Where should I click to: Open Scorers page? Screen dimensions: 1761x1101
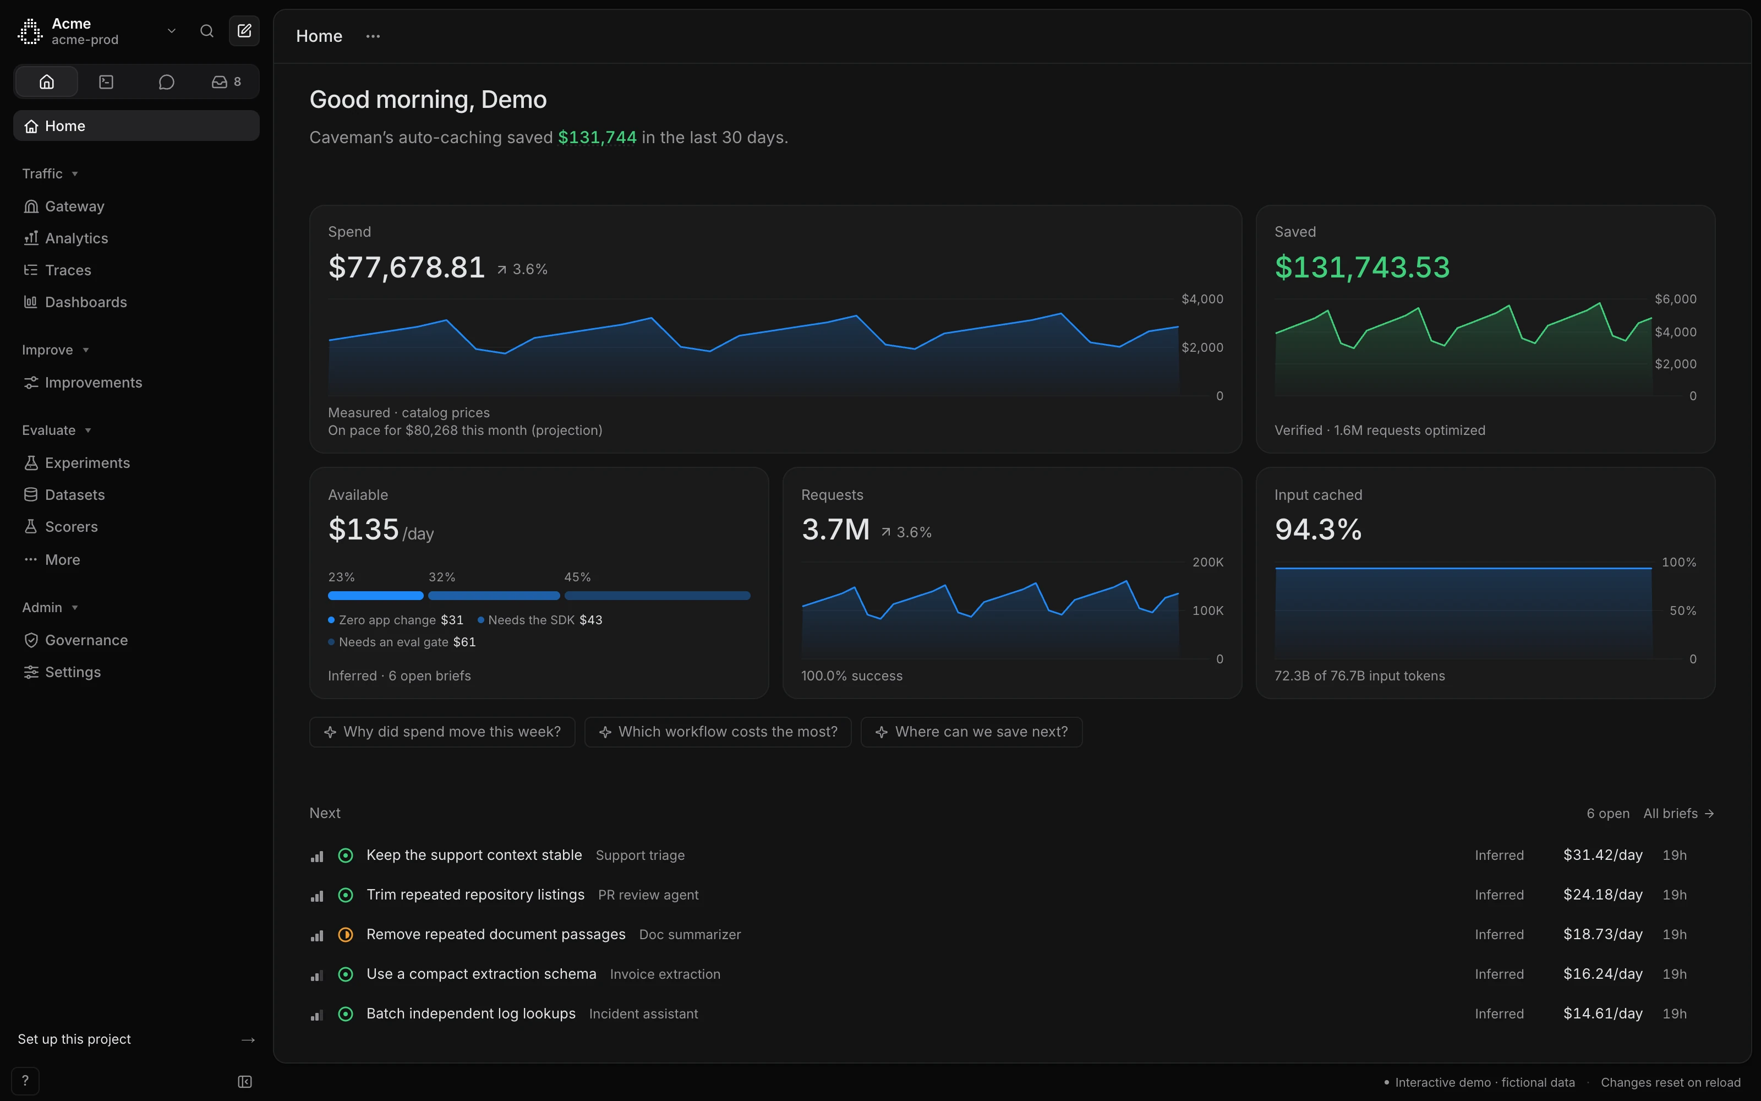point(136,526)
